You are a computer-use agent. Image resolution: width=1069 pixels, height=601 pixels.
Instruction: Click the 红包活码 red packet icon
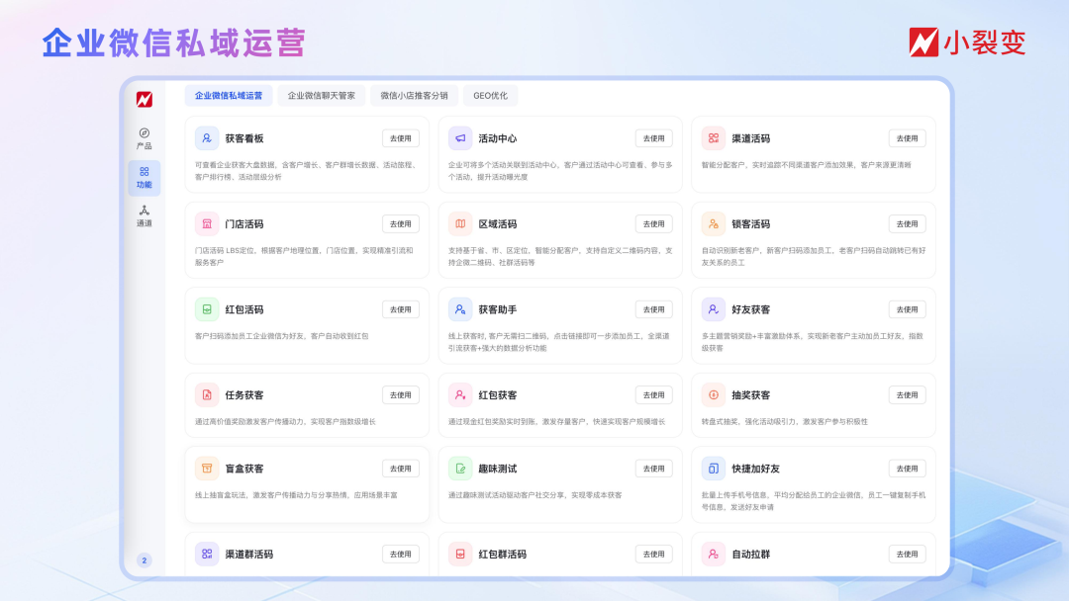(208, 309)
